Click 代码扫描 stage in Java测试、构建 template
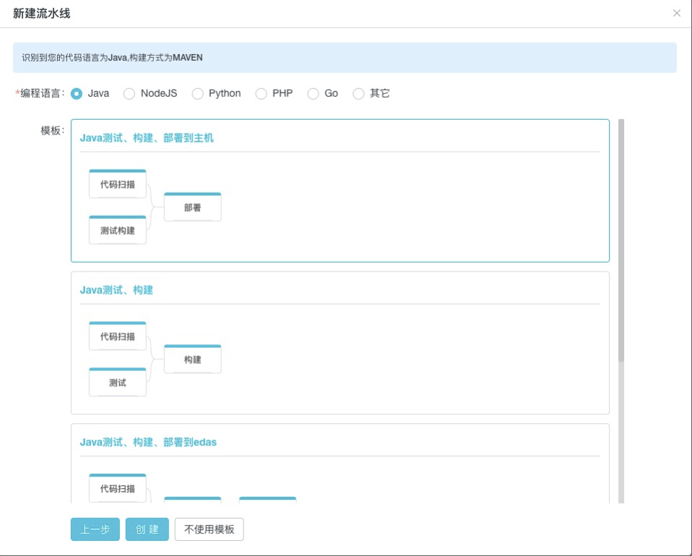Viewport: 692px width, 556px height. [x=118, y=336]
